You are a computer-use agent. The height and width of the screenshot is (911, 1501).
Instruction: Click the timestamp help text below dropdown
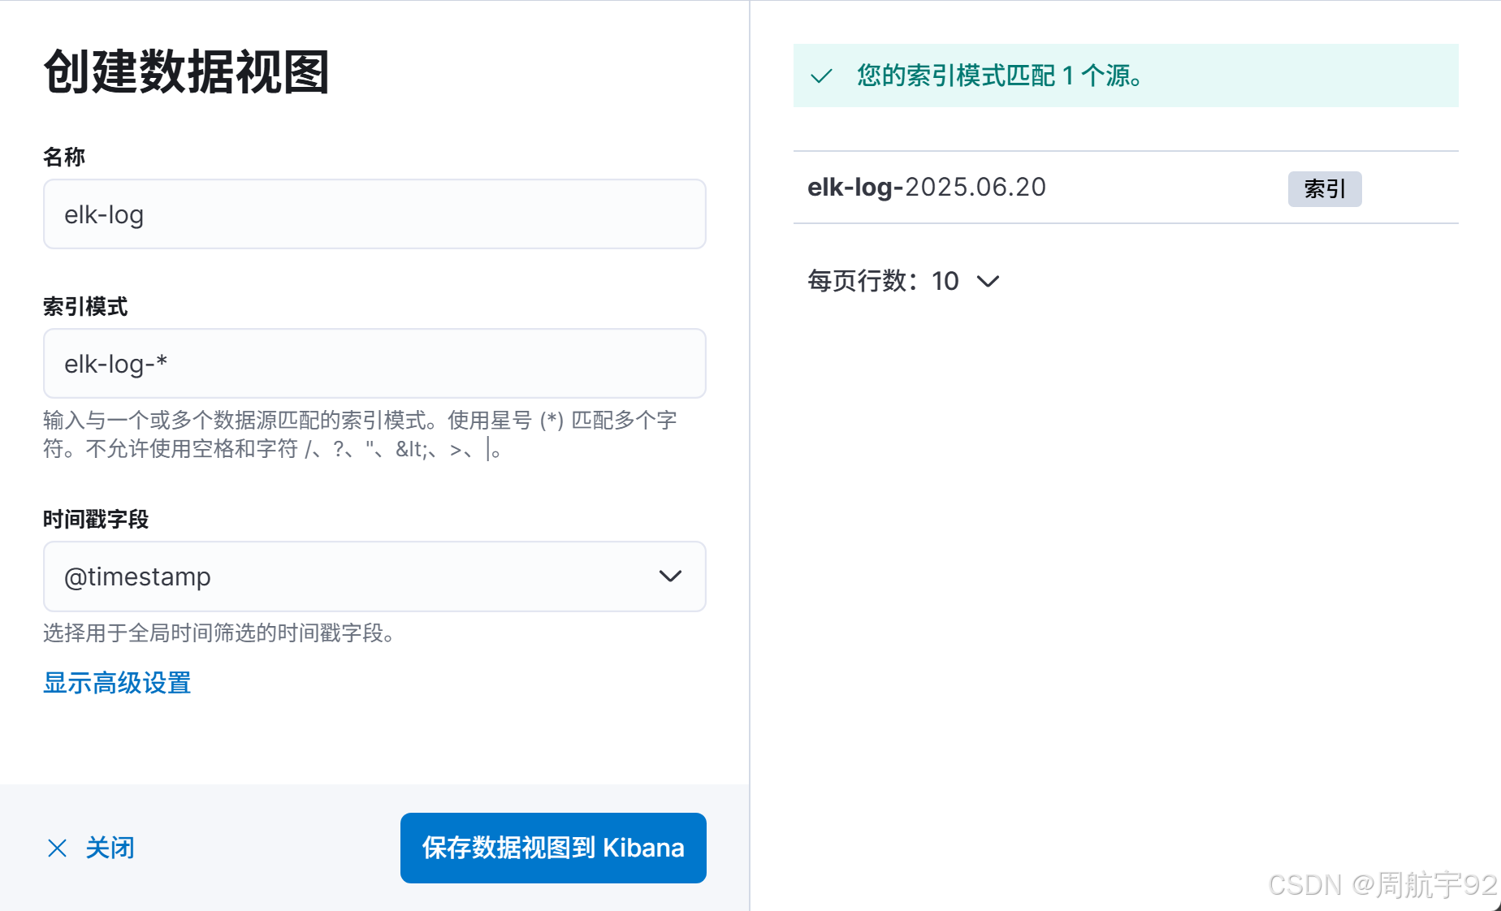(x=221, y=633)
